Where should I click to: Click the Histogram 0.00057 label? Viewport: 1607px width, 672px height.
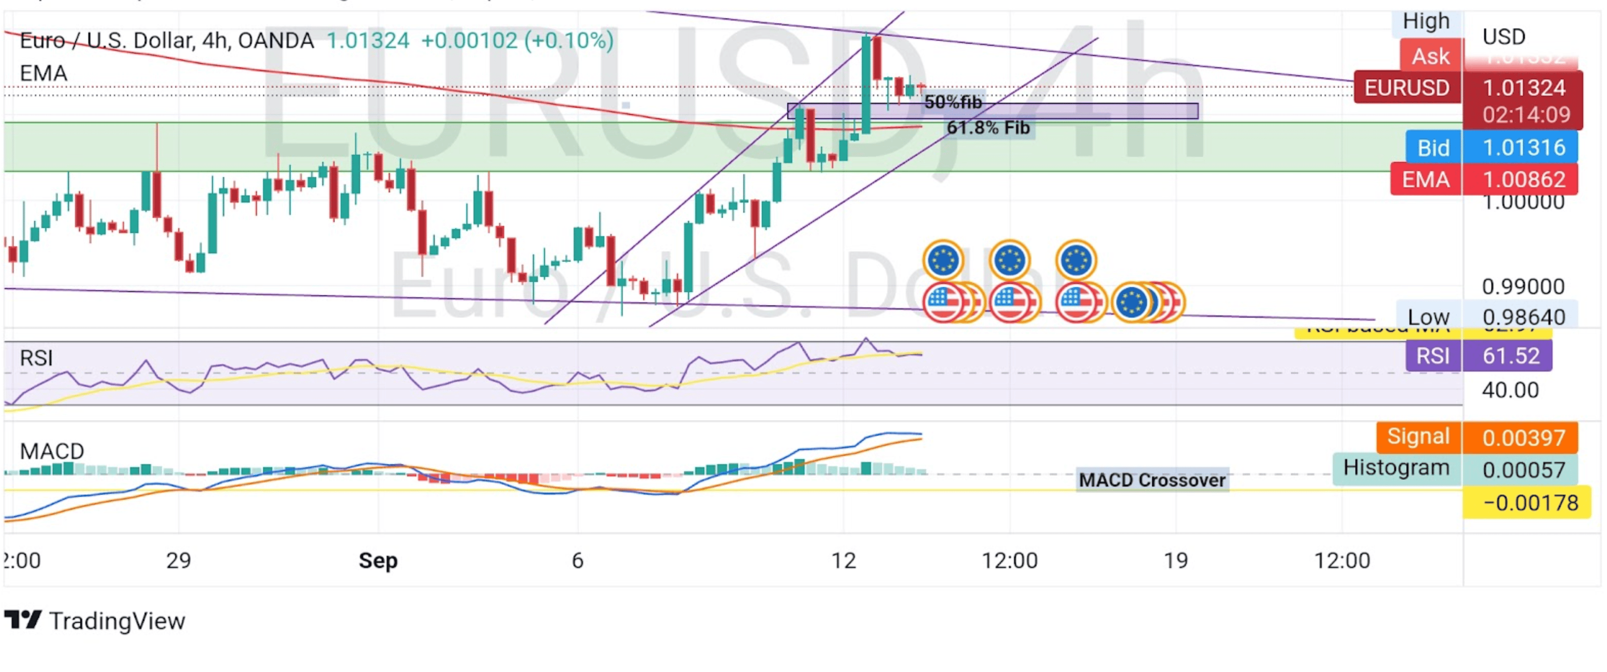pyautogui.click(x=1456, y=469)
